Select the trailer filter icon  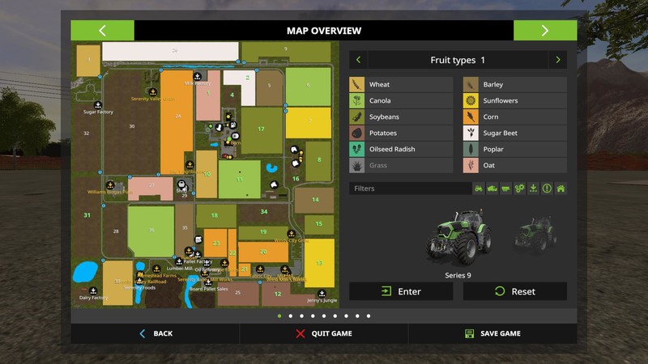(x=506, y=188)
